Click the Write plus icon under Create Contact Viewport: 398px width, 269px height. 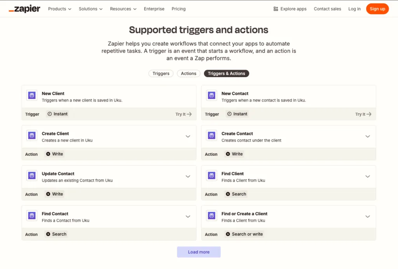pyautogui.click(x=228, y=154)
